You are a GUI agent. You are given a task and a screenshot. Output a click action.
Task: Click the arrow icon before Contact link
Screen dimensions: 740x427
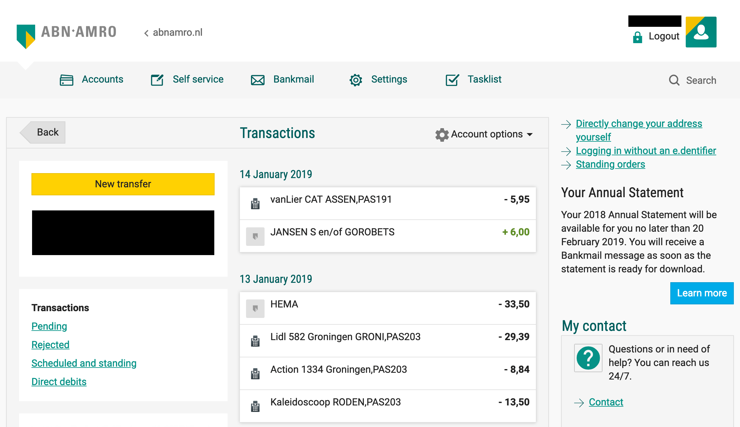click(x=579, y=403)
